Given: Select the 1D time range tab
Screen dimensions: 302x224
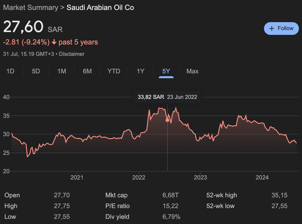Looking at the screenshot, I should coord(10,71).
